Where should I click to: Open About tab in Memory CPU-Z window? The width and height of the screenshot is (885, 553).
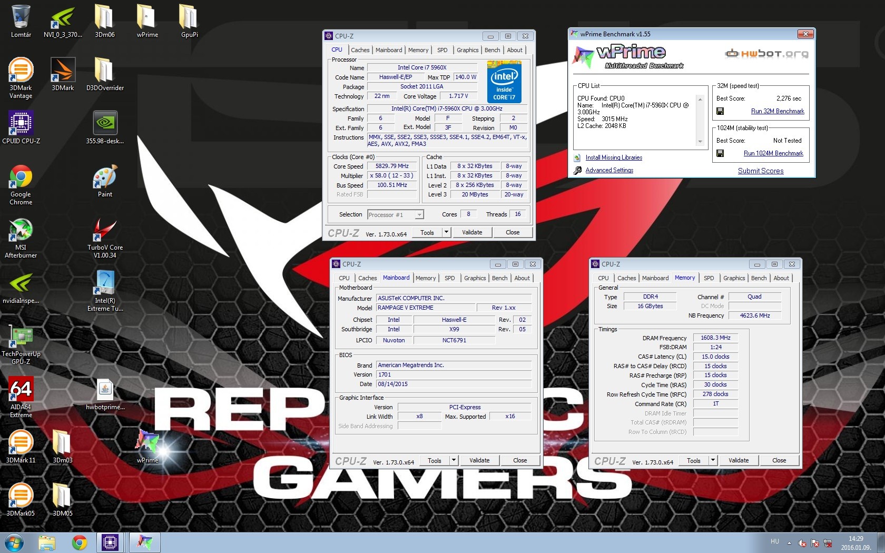pos(781,278)
